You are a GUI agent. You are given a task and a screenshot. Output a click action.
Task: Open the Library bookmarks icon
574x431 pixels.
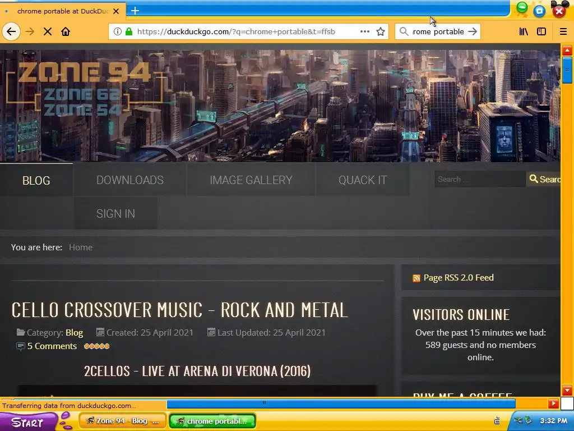[524, 31]
